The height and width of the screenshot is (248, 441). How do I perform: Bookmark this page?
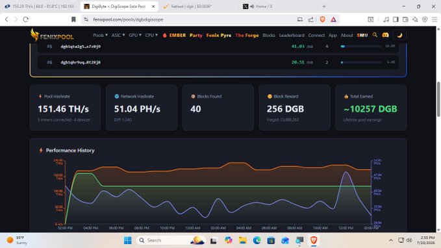click(x=73, y=19)
